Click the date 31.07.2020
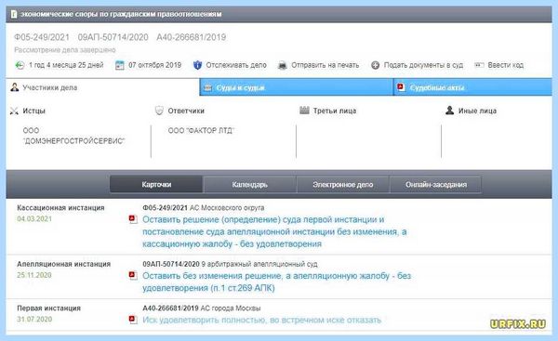Screen dimensions: 558x341 (x=34, y=319)
